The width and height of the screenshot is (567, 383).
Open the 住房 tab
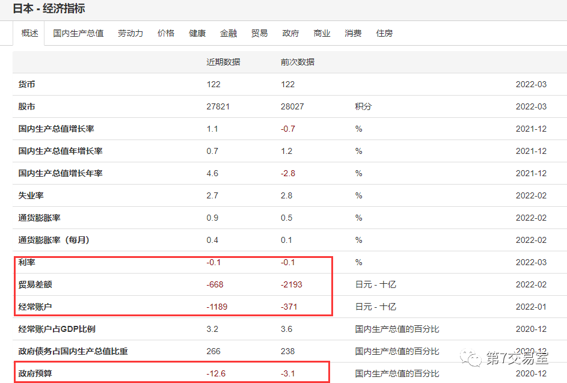pos(384,33)
